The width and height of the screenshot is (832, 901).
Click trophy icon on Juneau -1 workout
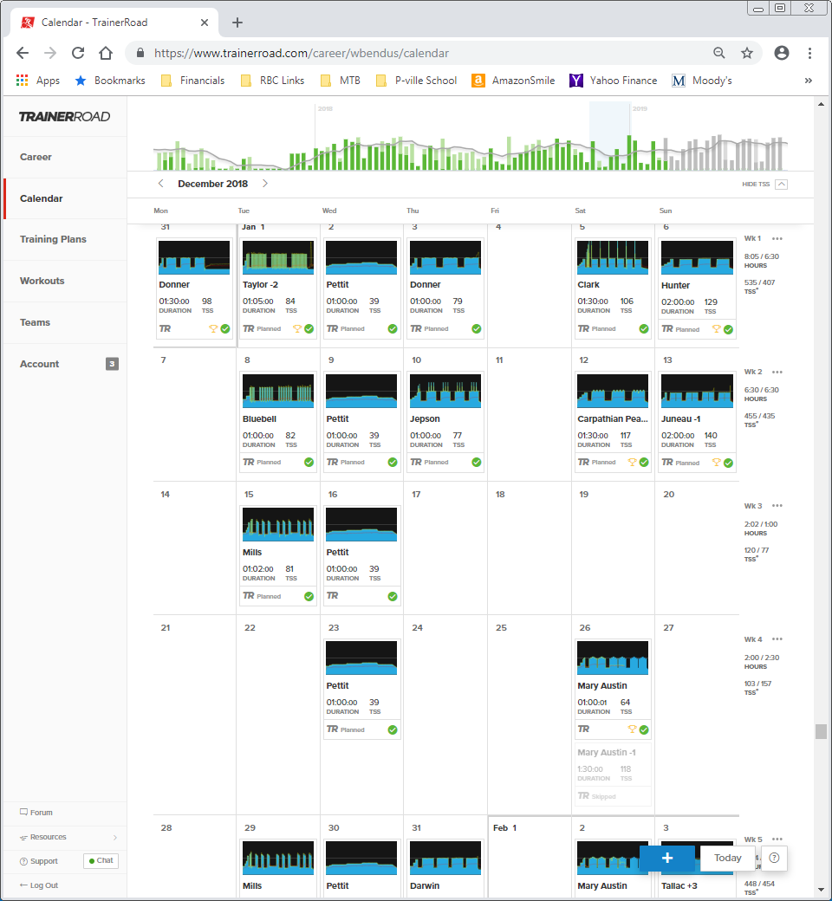coord(716,463)
